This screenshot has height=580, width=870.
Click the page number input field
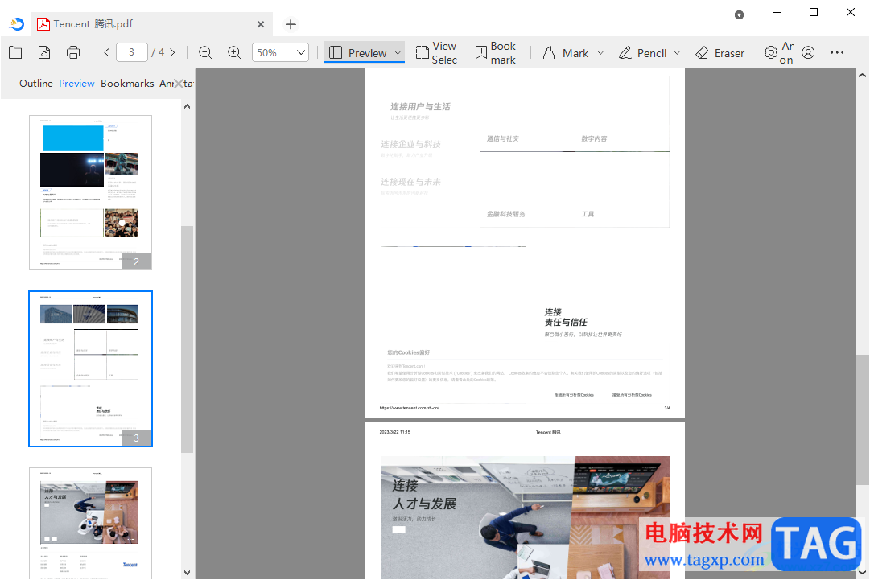(131, 52)
